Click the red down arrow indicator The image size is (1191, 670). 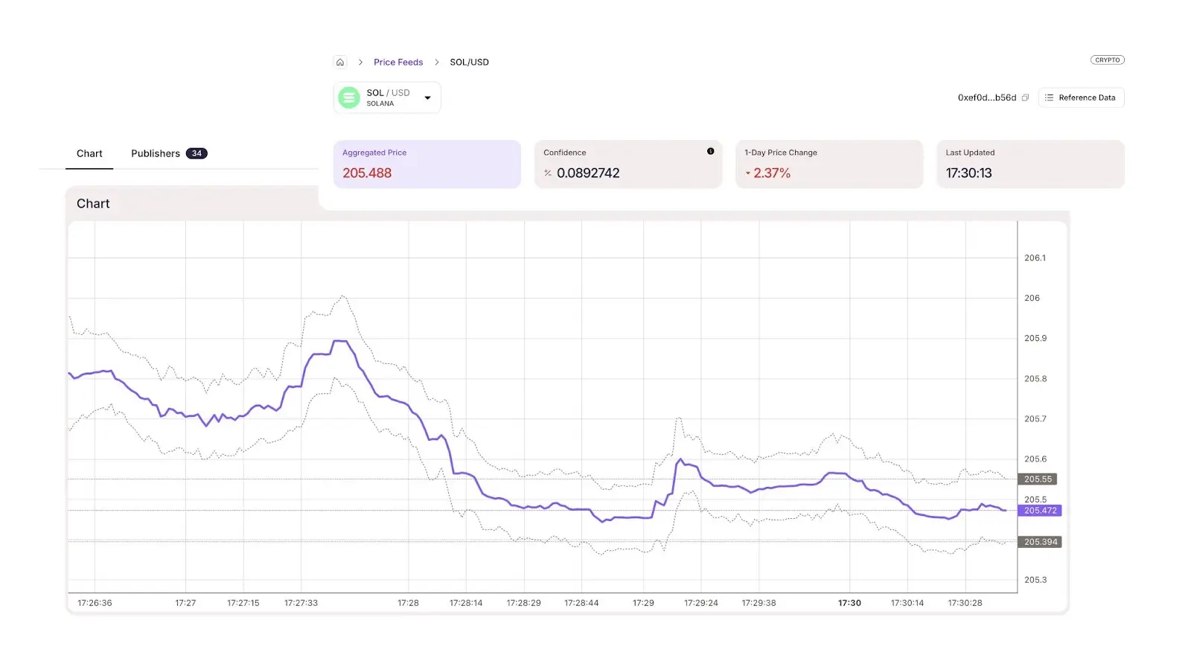pos(748,173)
